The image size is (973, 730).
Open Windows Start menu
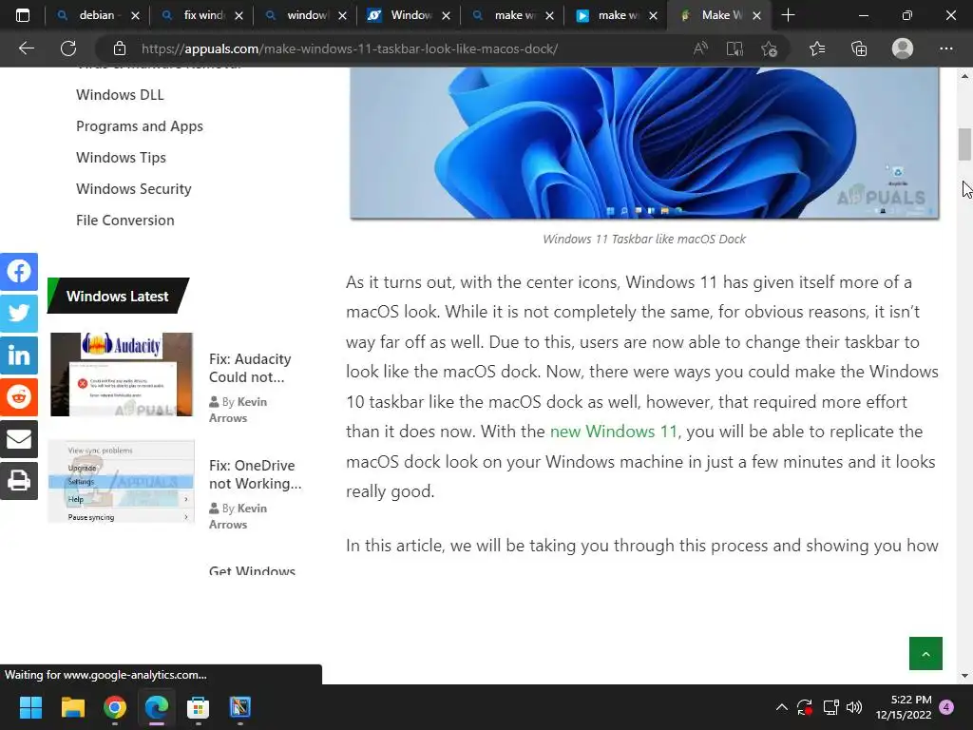[x=30, y=707]
